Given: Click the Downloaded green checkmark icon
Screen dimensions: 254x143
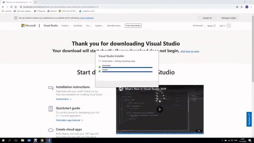Looking at the screenshot, I should point(100,67).
